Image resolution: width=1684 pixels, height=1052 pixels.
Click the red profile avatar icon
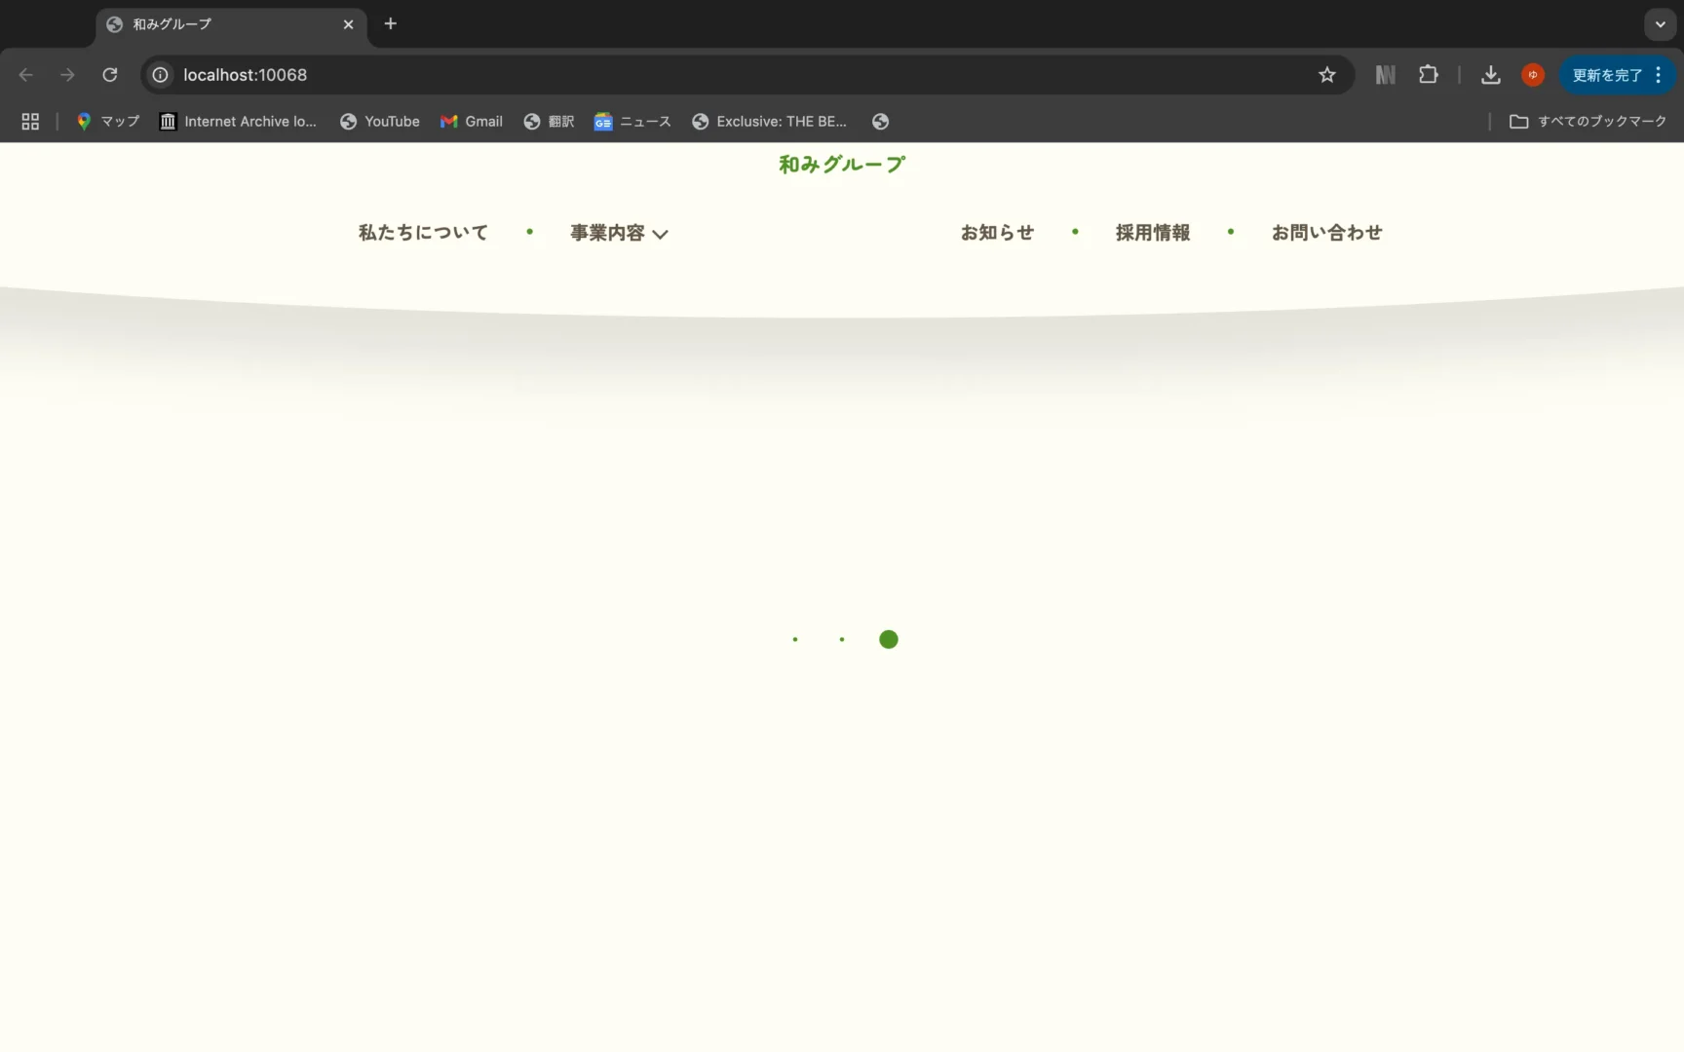1532,75
